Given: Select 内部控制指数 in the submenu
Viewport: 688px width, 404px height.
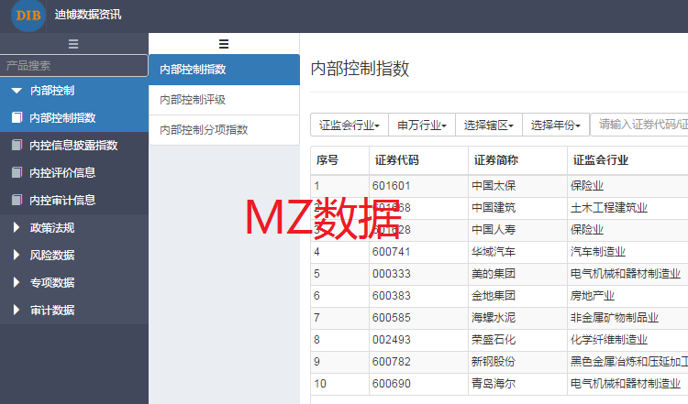Looking at the screenshot, I should [x=224, y=70].
